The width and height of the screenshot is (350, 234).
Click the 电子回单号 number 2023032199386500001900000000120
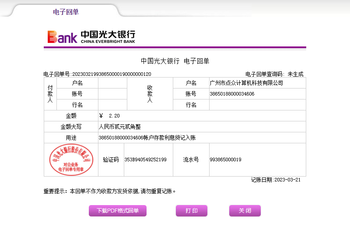112,74
